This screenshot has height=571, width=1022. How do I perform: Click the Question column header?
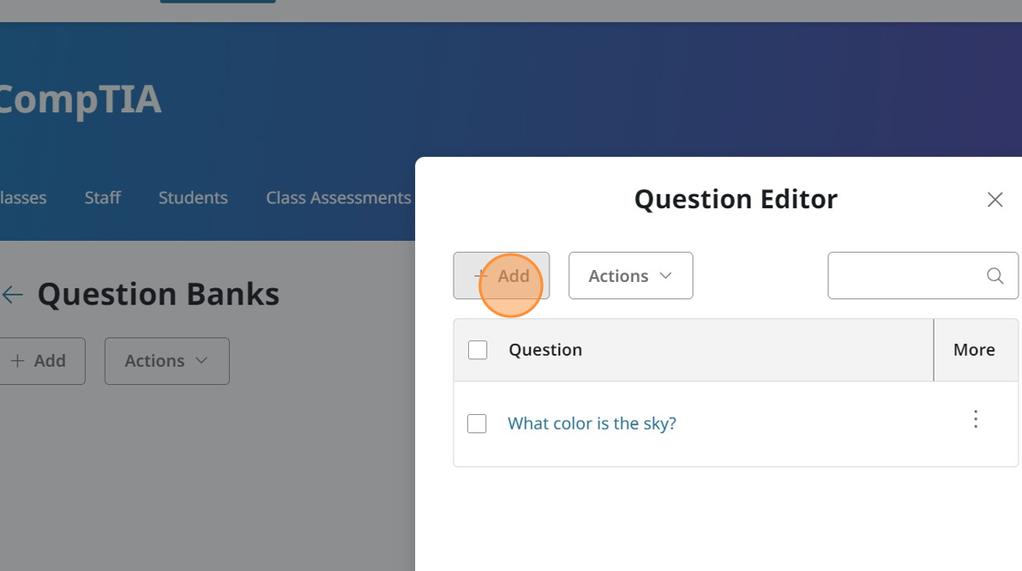(545, 350)
